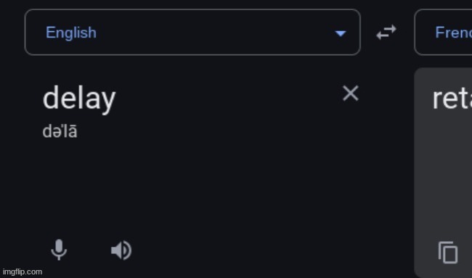The image size is (472, 278).
Task: Expand the blue caret in English selector
Action: 341,33
